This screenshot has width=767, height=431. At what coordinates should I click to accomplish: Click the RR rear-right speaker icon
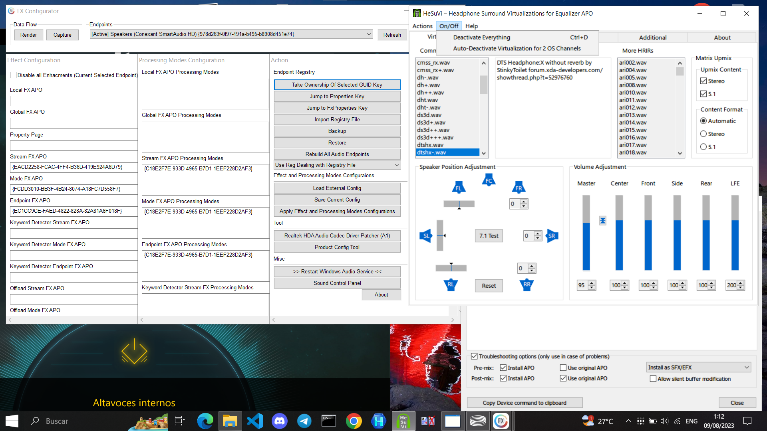[527, 285]
